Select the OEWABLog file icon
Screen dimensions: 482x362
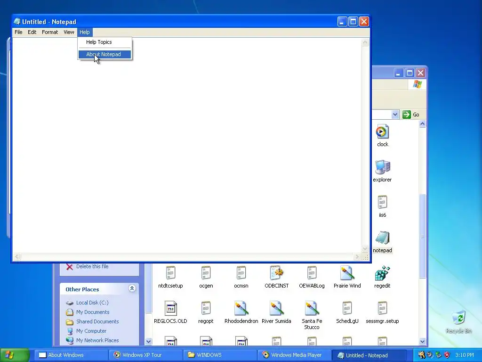(x=312, y=273)
